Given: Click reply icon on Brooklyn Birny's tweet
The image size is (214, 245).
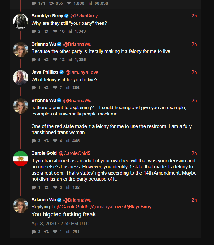Looking at the screenshot, I should (x=34, y=31).
